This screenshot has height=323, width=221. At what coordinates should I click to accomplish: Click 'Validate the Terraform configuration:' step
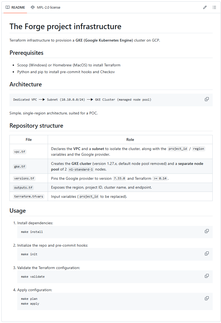(49, 268)
